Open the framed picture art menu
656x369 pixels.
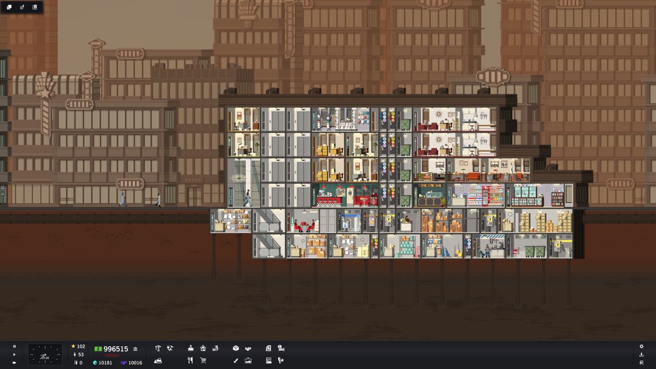pos(248,360)
